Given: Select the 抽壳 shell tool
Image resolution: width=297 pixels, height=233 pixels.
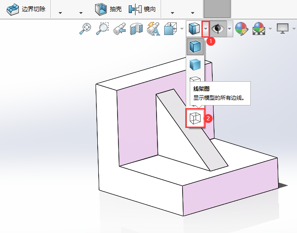Looking at the screenshot, I should coord(108,9).
